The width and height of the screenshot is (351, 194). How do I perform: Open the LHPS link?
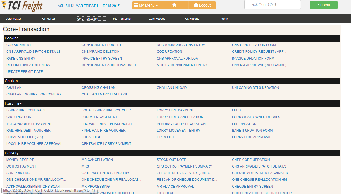point(236,110)
